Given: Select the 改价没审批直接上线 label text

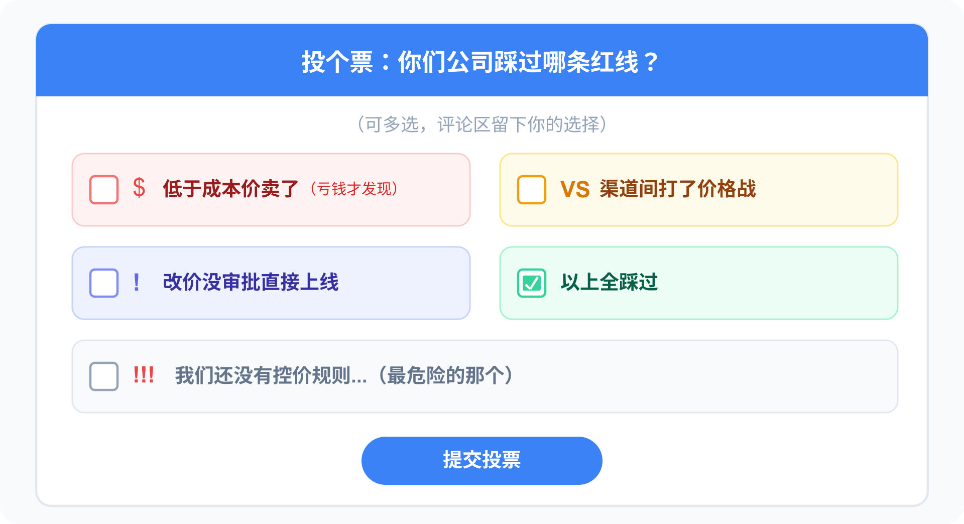Looking at the screenshot, I should pos(251,283).
